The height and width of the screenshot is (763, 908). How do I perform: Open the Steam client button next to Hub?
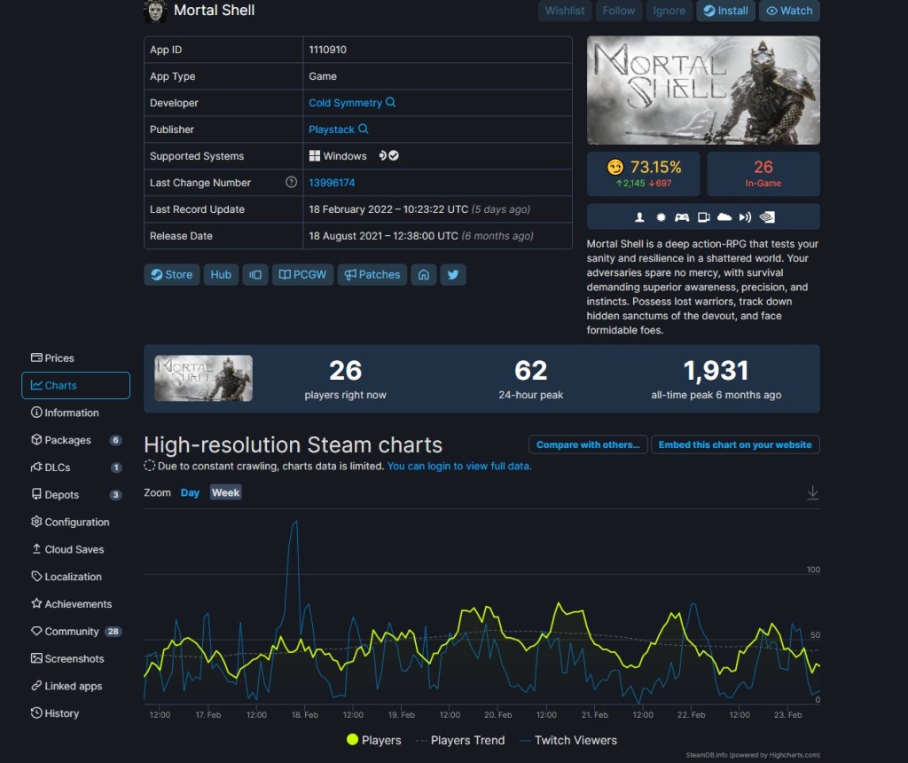(x=255, y=275)
